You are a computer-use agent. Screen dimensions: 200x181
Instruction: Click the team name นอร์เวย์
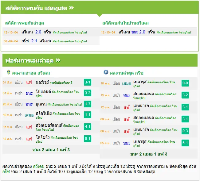point(42,83)
